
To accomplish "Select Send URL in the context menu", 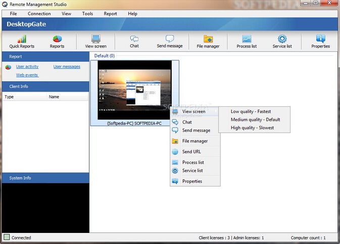I will 195,152.
